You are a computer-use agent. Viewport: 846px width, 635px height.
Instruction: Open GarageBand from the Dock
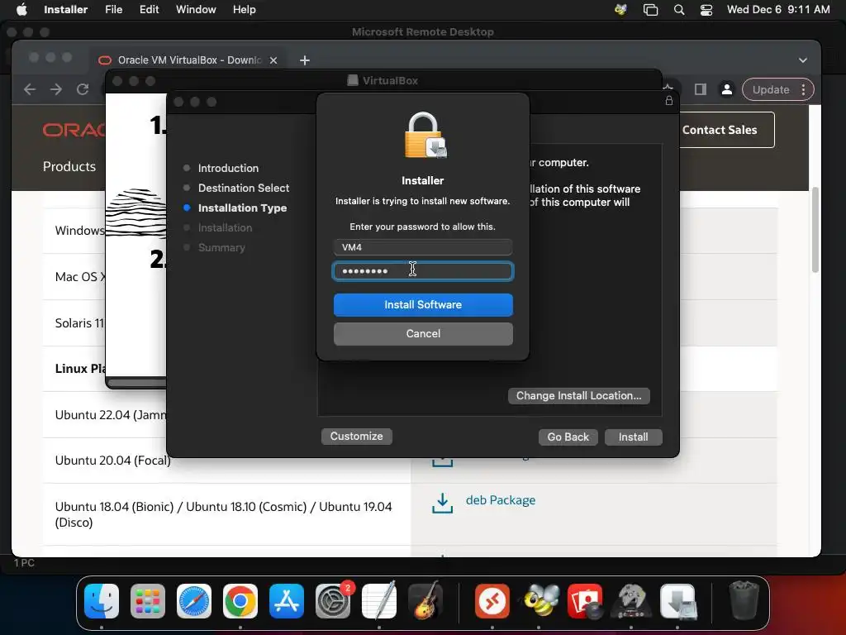[425, 600]
